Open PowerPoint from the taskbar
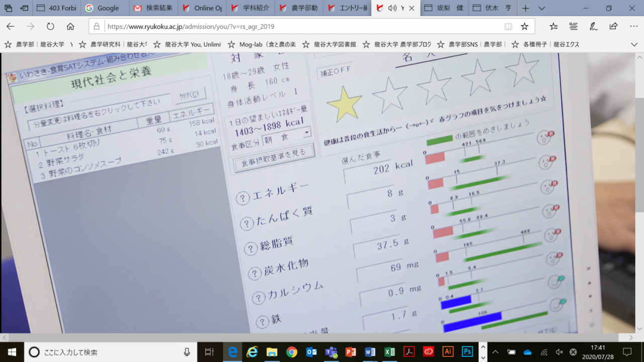The width and height of the screenshot is (644, 362). point(350,352)
